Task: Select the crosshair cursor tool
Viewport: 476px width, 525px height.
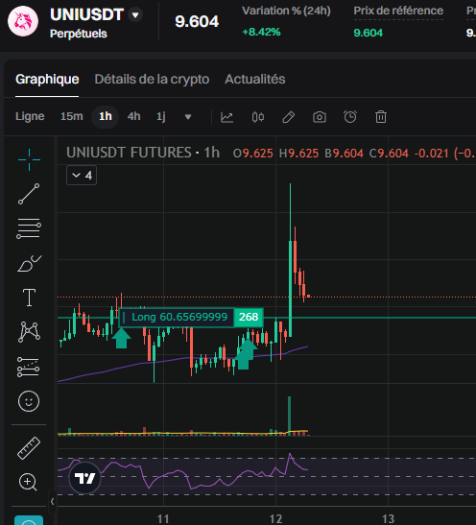Action: 29,159
